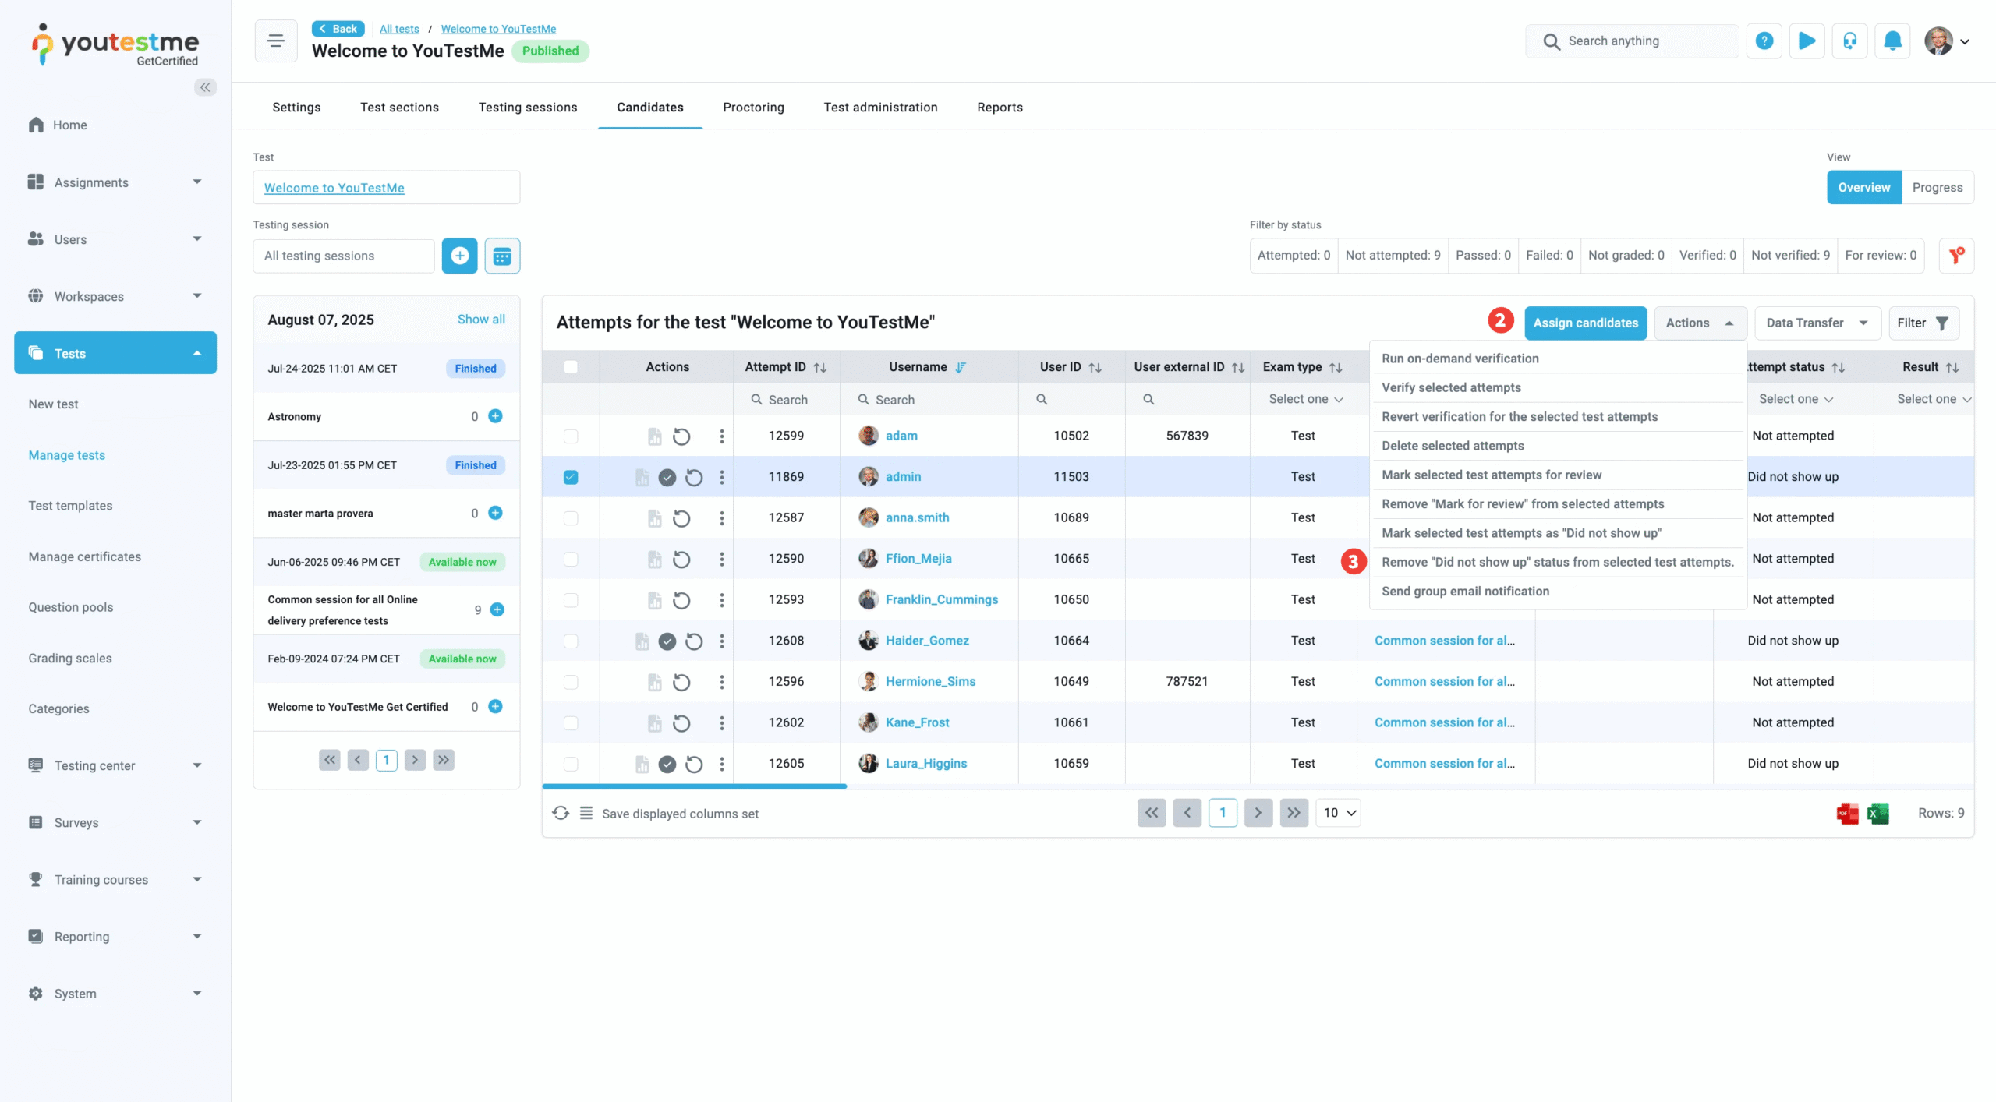Open the three-dot menu in the Ffion_Mejia row
This screenshot has height=1102, width=1996.
tap(722, 559)
